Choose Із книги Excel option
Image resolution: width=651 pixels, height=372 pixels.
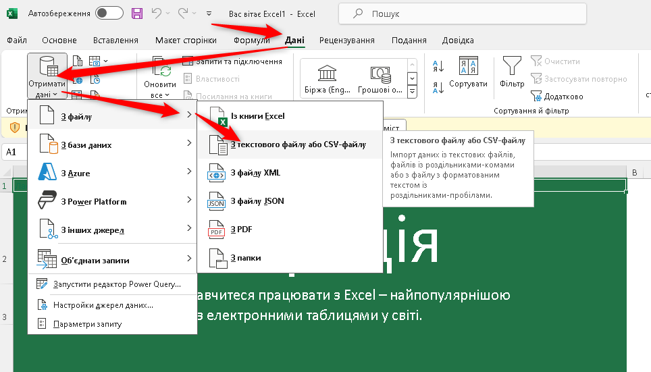[x=290, y=116]
